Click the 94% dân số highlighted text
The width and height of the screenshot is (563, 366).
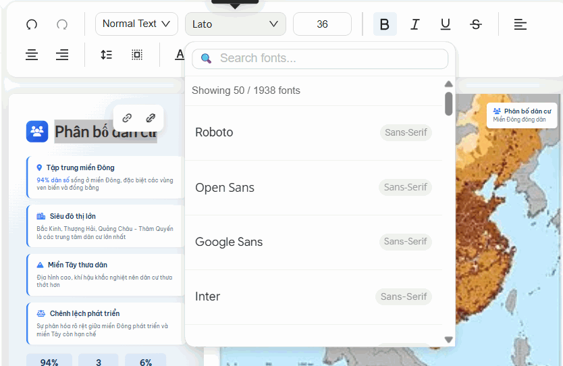pyautogui.click(x=53, y=180)
